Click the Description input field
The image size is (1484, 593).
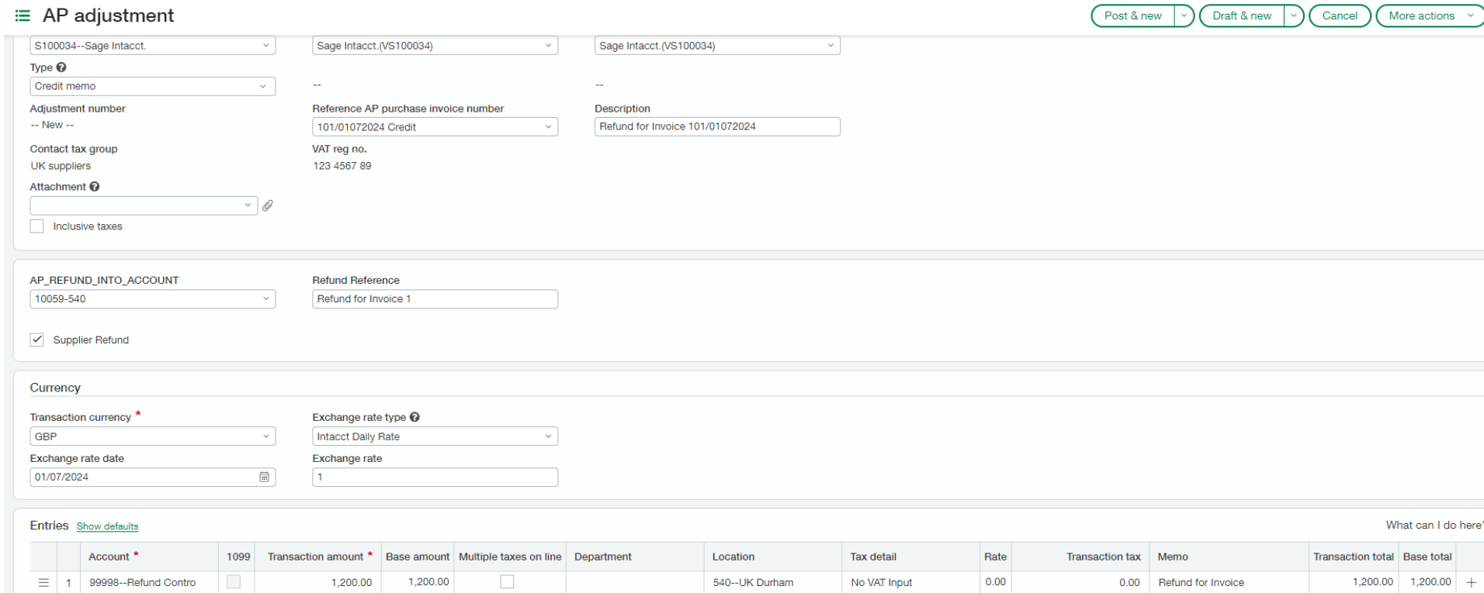(717, 126)
